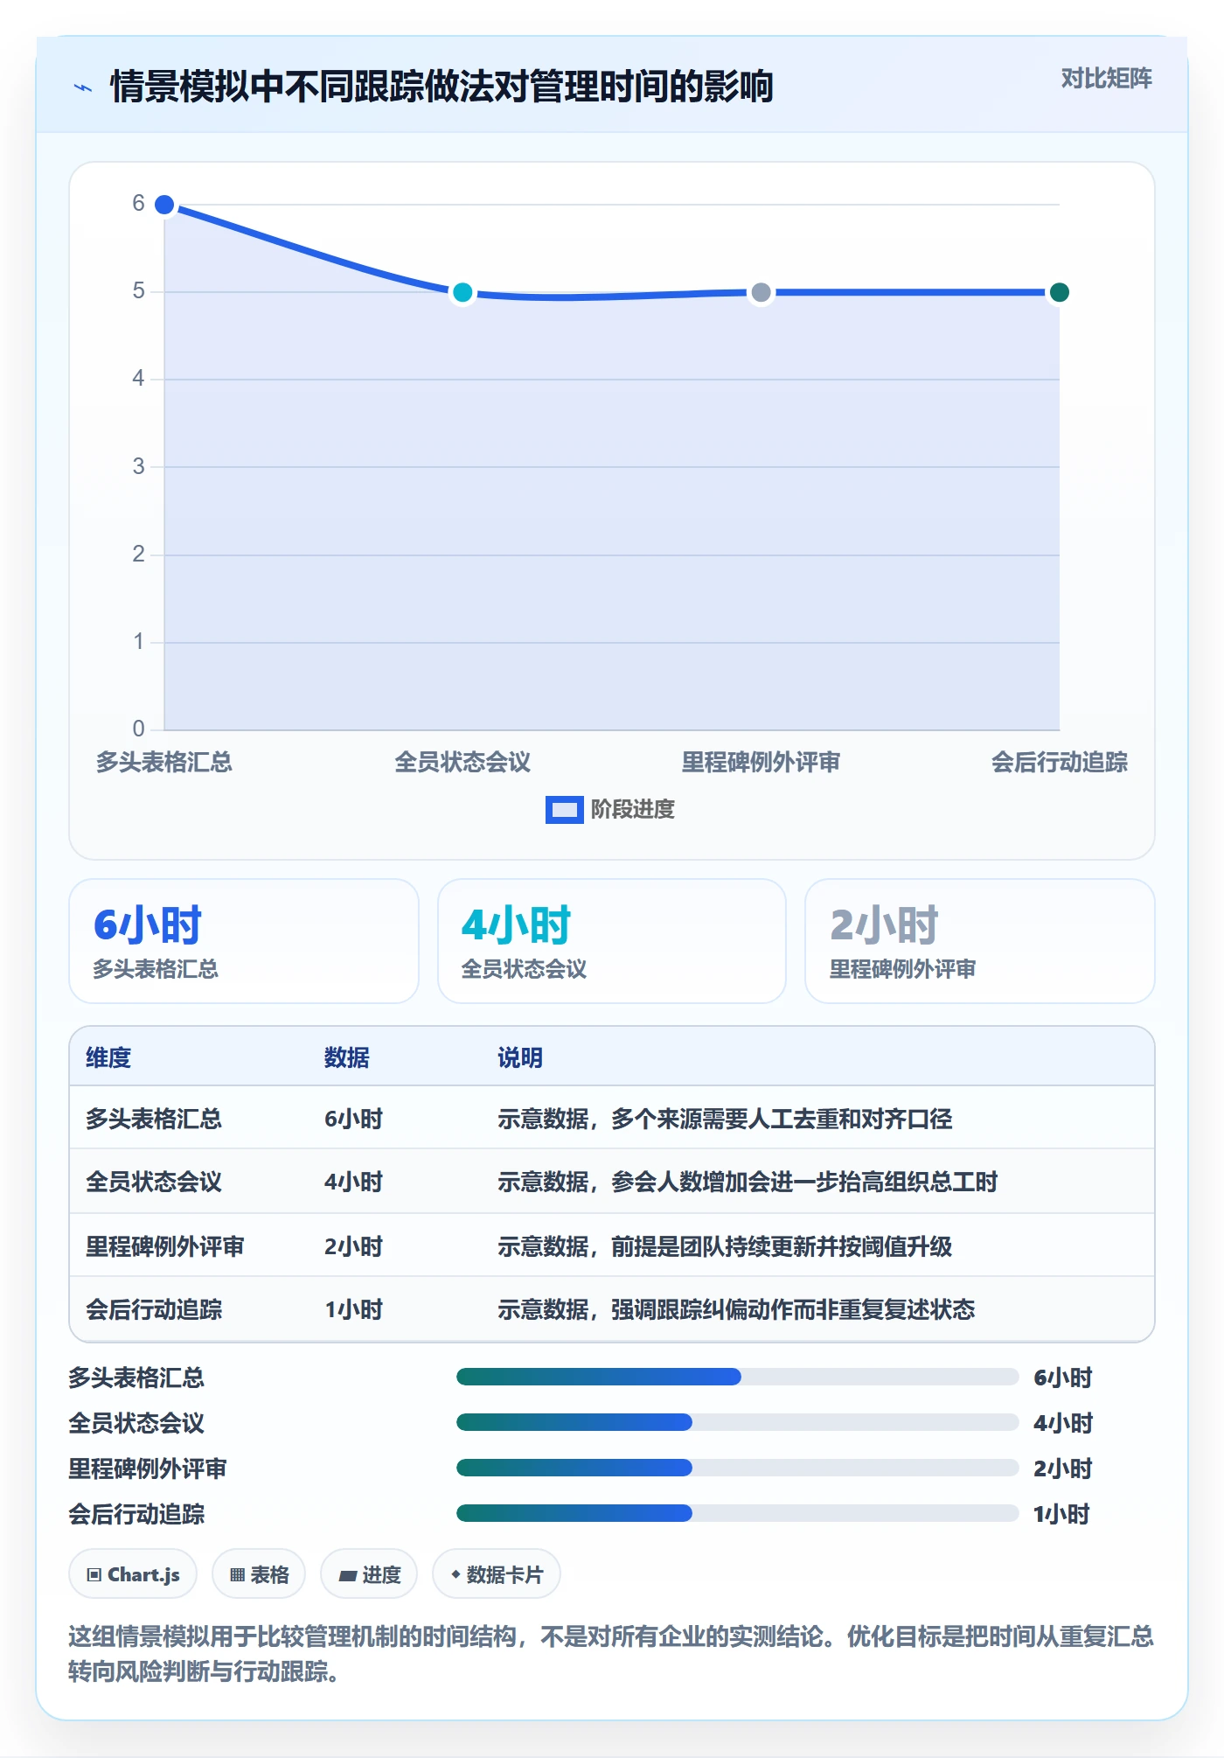Click the 数据卡片 tag chip
Viewport: 1224px width, 1758px height.
click(497, 1575)
